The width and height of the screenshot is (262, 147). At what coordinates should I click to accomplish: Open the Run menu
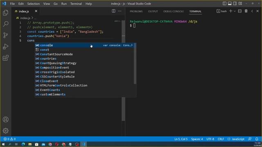(64, 4)
